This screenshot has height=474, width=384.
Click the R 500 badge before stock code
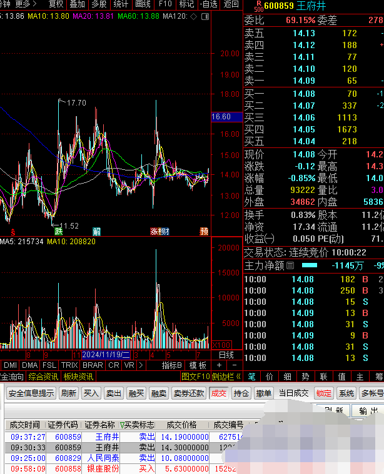[x=259, y=6]
